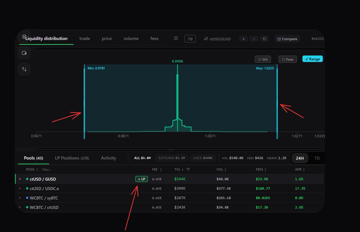Click the Compare button
Viewport: 360px width, 232px height.
point(287,39)
